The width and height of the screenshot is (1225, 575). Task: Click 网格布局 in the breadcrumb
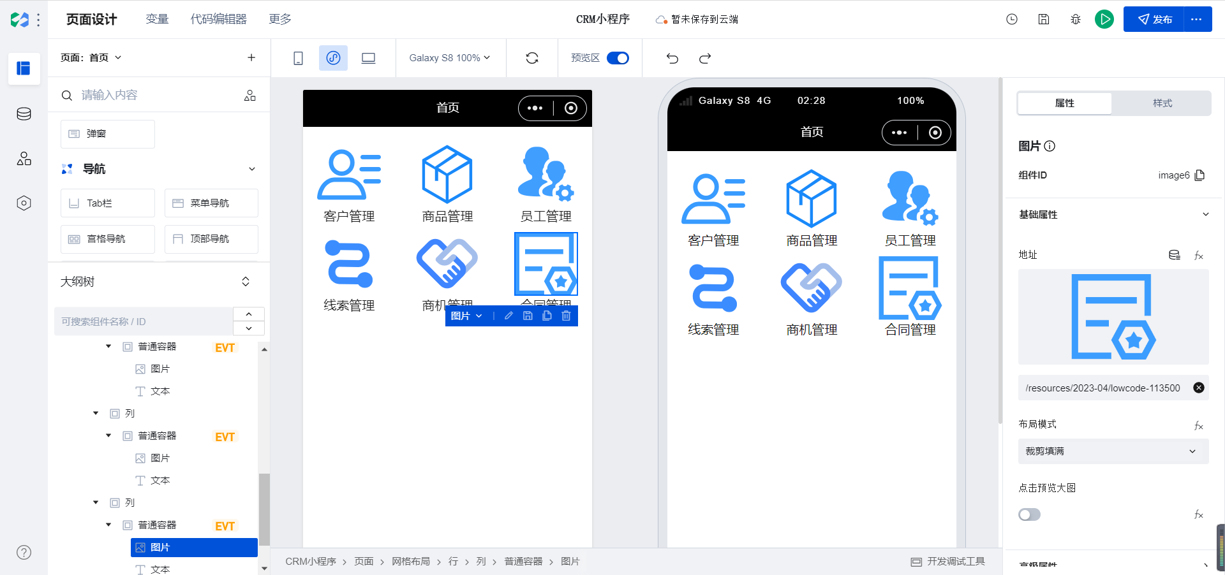click(411, 562)
